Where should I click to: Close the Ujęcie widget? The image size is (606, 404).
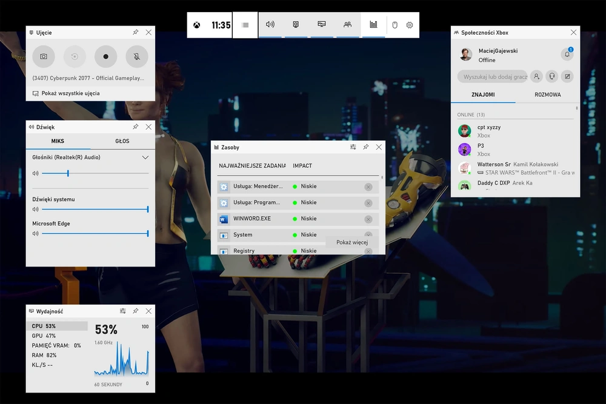click(x=148, y=33)
